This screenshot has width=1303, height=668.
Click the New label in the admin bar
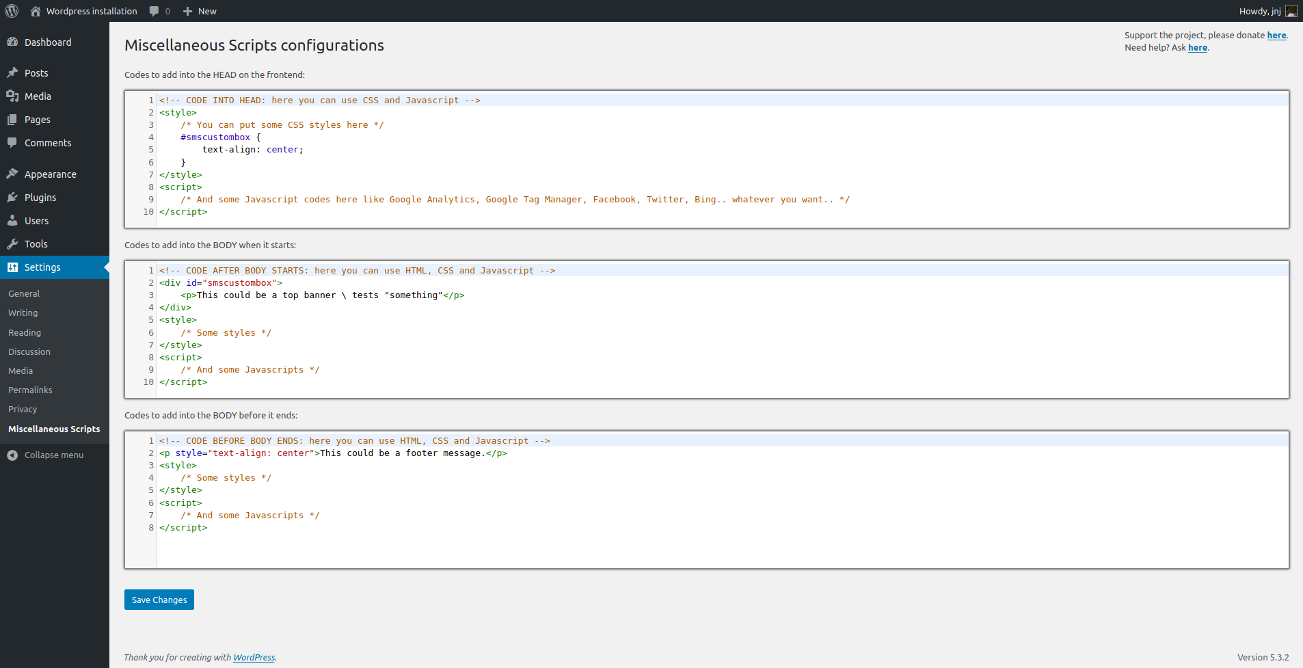(207, 11)
